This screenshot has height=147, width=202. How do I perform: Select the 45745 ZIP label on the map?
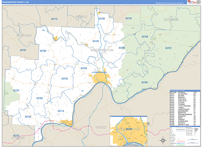(x=129, y=18)
